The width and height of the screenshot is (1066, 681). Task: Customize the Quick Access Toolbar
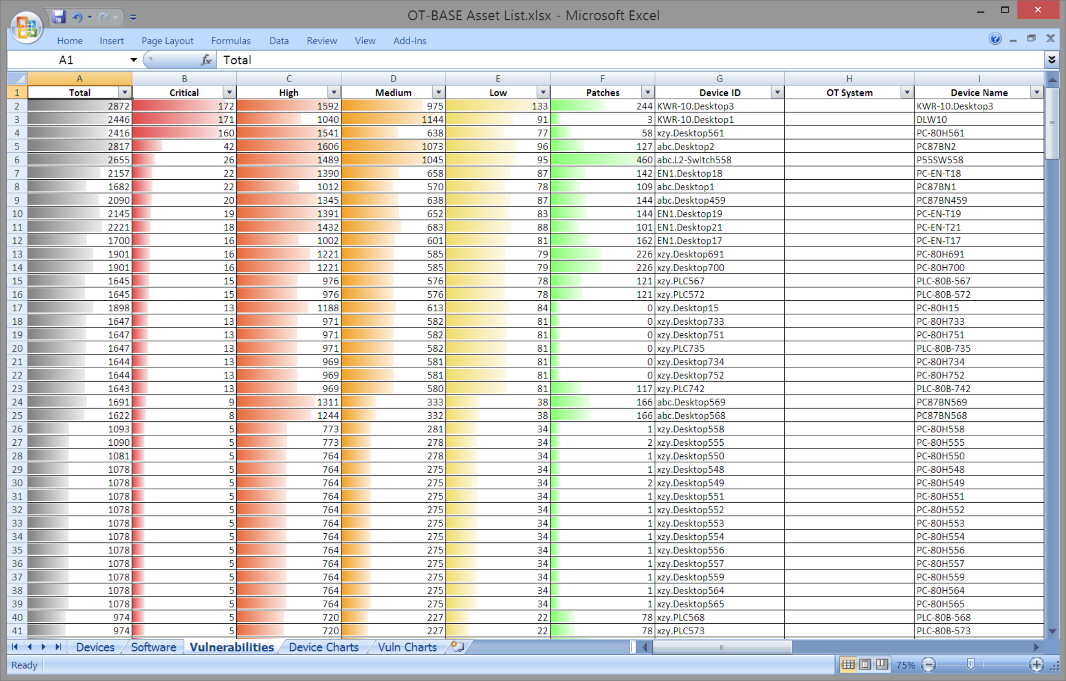133,17
